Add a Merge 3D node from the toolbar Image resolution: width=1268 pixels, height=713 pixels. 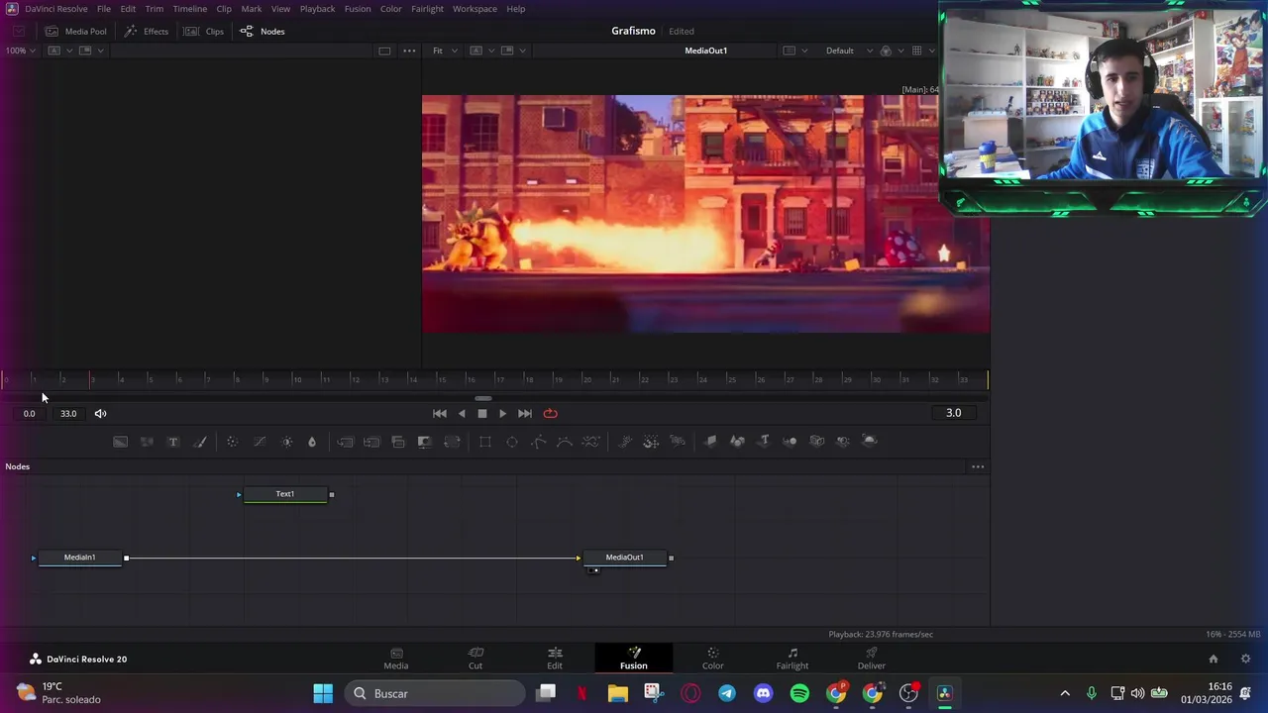click(x=791, y=442)
